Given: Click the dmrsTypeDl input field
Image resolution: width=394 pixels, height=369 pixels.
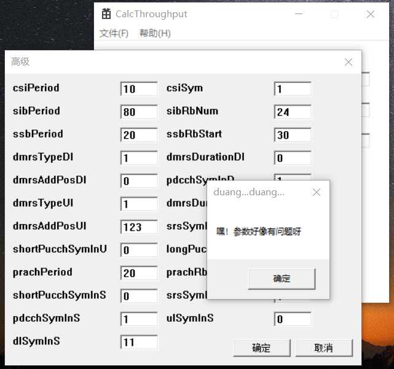Looking at the screenshot, I should click(139, 158).
